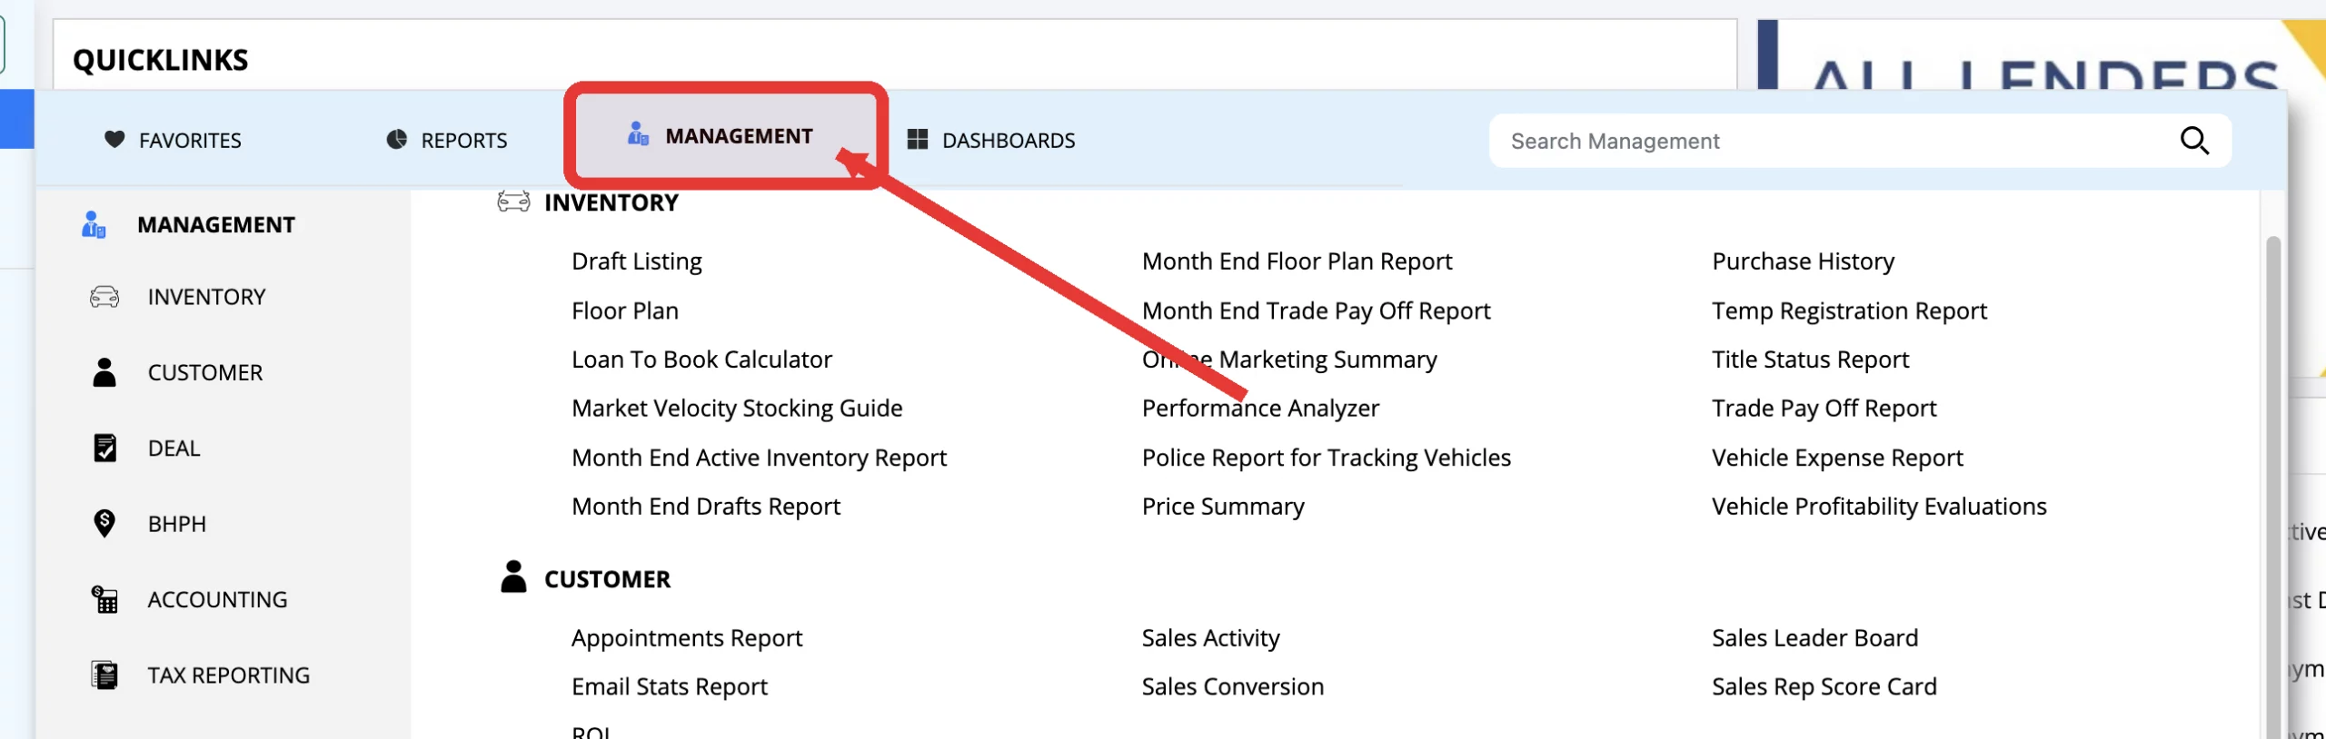
Task: Open Market Velocity Stocking Guide
Action: [737, 409]
